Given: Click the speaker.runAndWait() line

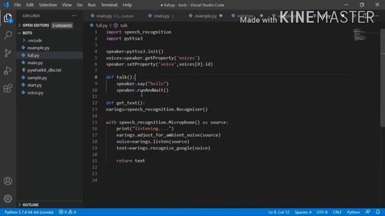Looking at the screenshot, I should click(143, 90).
